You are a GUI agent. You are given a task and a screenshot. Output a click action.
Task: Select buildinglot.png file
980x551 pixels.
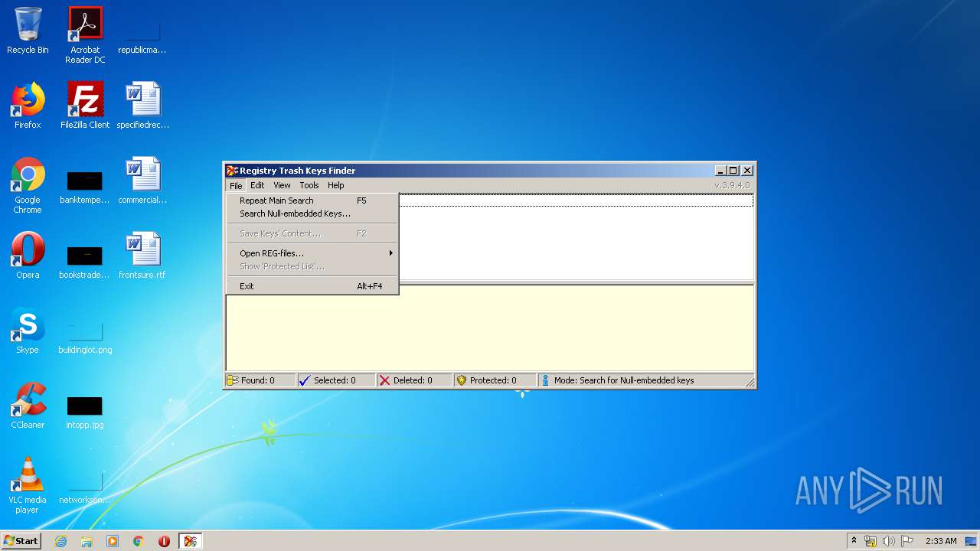[x=85, y=335]
